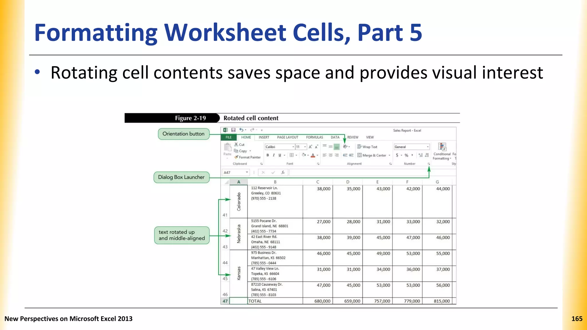The image size is (587, 330).
Task: Click the Middle Align icon
Action: 330,146
